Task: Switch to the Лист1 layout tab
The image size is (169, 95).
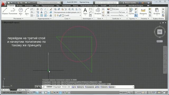Action: coord(20,90)
